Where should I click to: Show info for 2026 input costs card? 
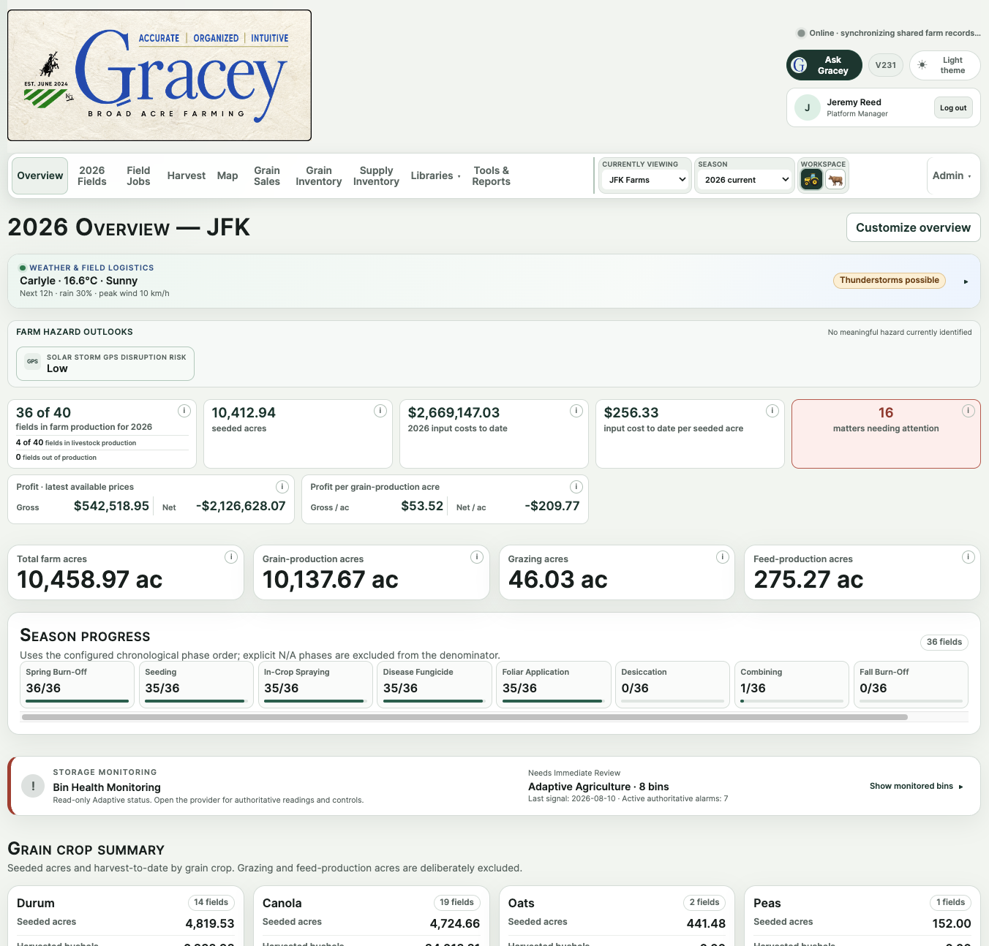576,411
